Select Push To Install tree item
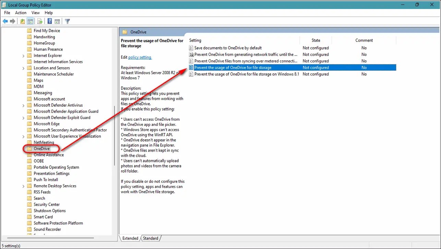441x249 pixels. pos(46,180)
